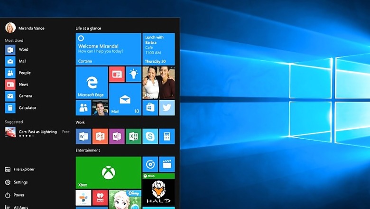Open the Store shopping bag tile
This screenshot has height=209, width=370.
coord(150,108)
